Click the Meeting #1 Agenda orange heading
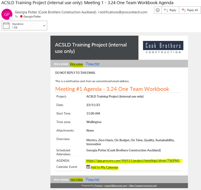Screen dimensions: 201x190 coord(112,89)
